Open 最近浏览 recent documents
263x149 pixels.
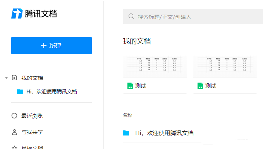click(x=32, y=116)
